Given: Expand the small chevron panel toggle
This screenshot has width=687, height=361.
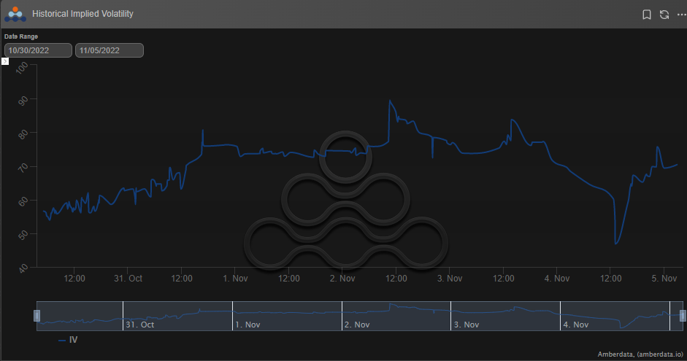Looking at the screenshot, I should tap(5, 61).
